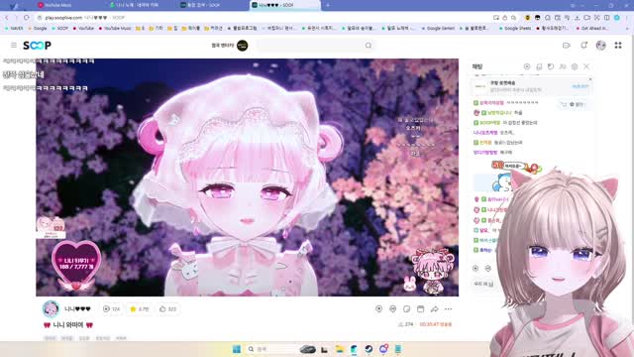Open the SOOP hamburger menu

[x=14, y=46]
